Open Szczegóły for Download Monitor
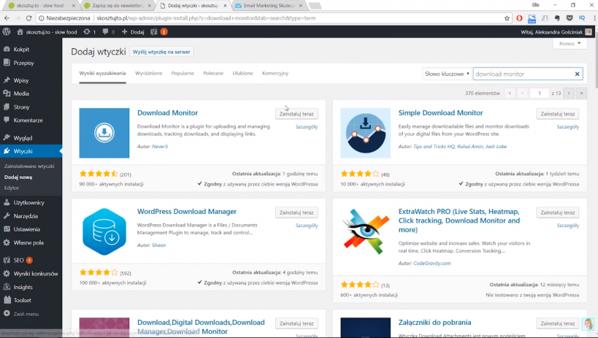The image size is (598, 338). (x=307, y=126)
